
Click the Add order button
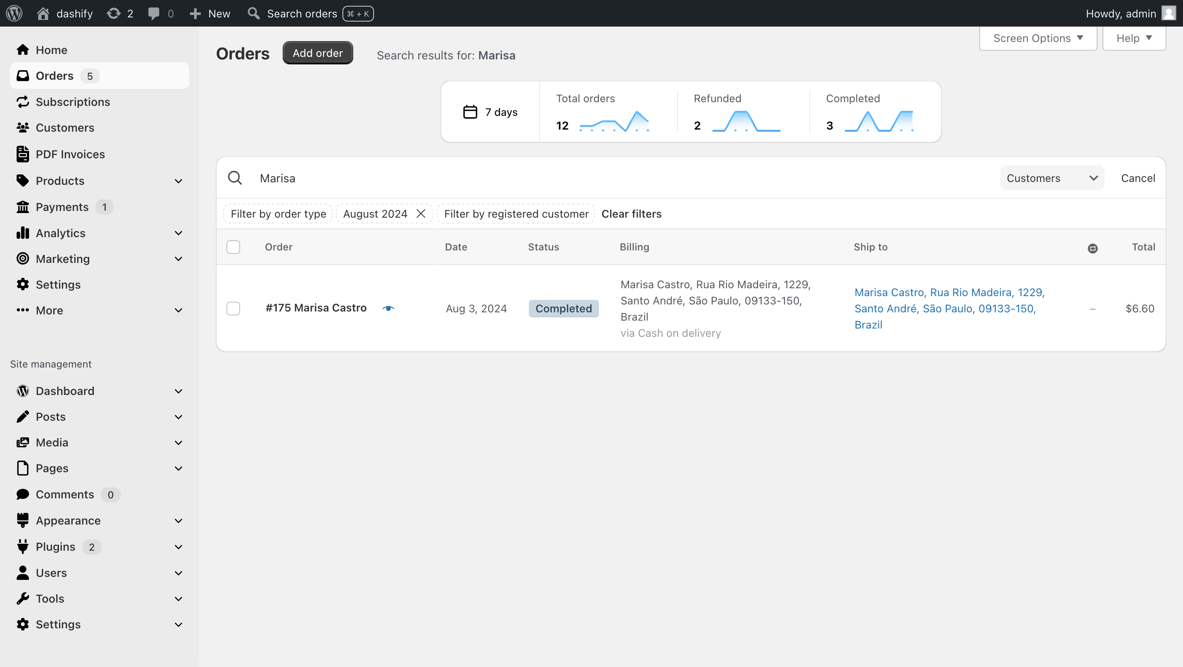(317, 53)
